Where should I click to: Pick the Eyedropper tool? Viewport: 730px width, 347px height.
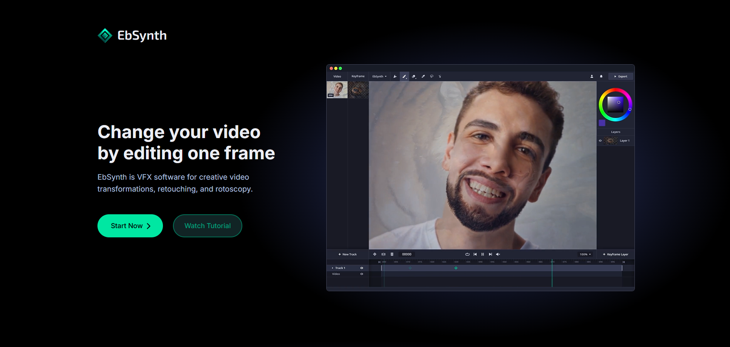point(423,77)
